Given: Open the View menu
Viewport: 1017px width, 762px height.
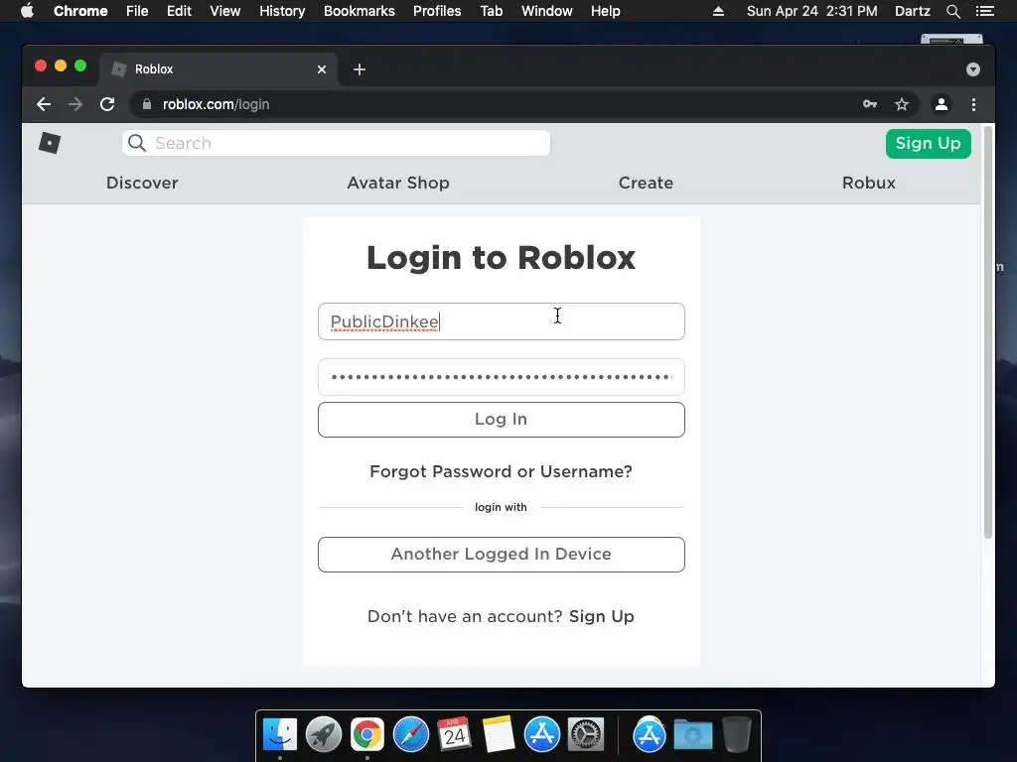Looking at the screenshot, I should pos(225,11).
